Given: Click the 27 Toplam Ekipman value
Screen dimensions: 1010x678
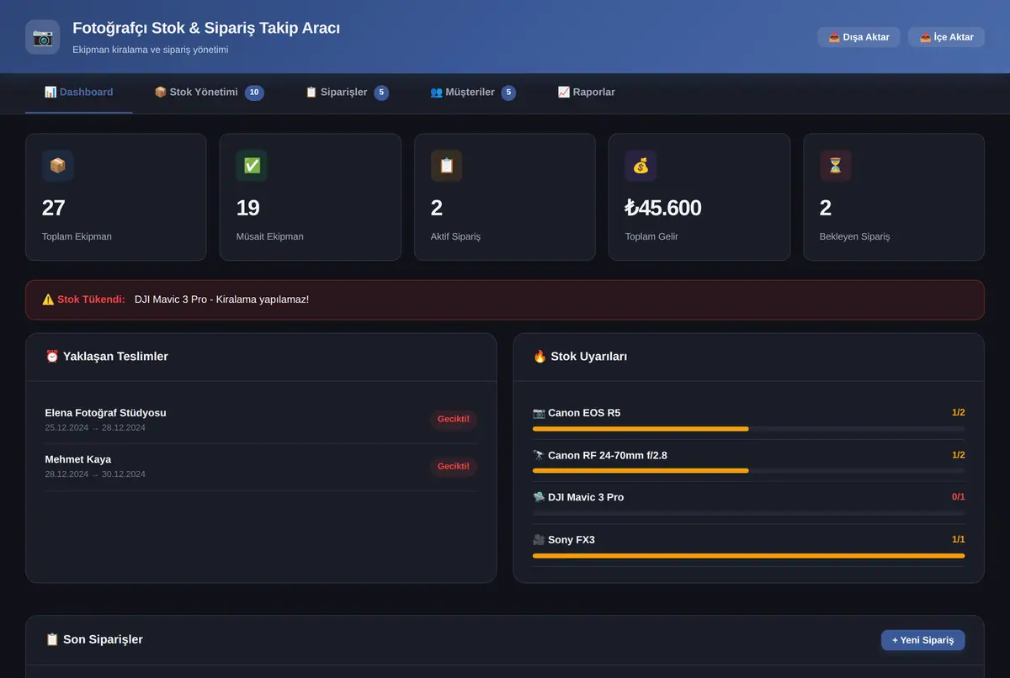Looking at the screenshot, I should (x=53, y=208).
